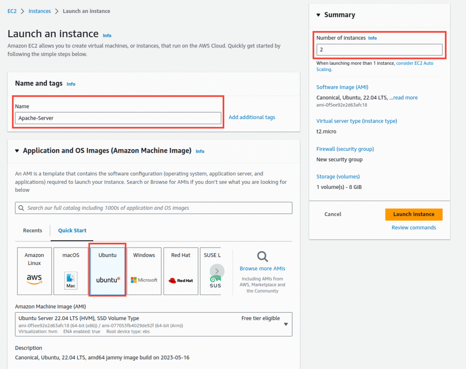The height and width of the screenshot is (369, 466).
Task: Open Virtual server type (instance type) link
Action: [x=356, y=121]
